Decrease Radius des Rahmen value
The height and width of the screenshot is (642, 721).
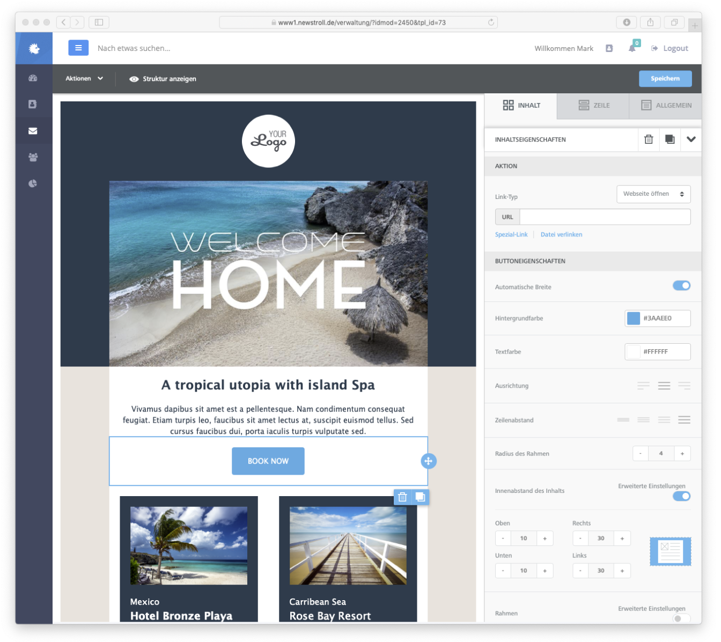tap(641, 454)
